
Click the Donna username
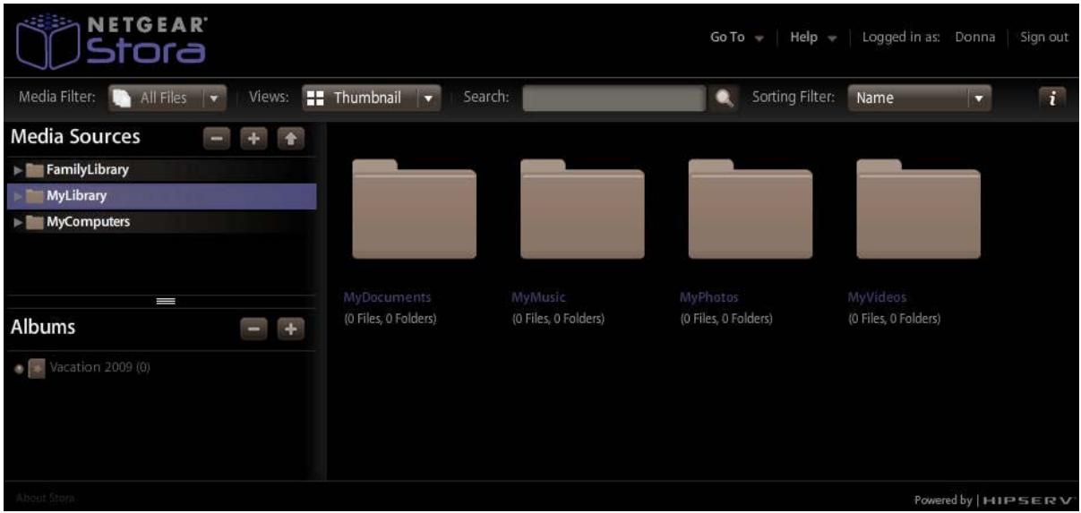[974, 38]
